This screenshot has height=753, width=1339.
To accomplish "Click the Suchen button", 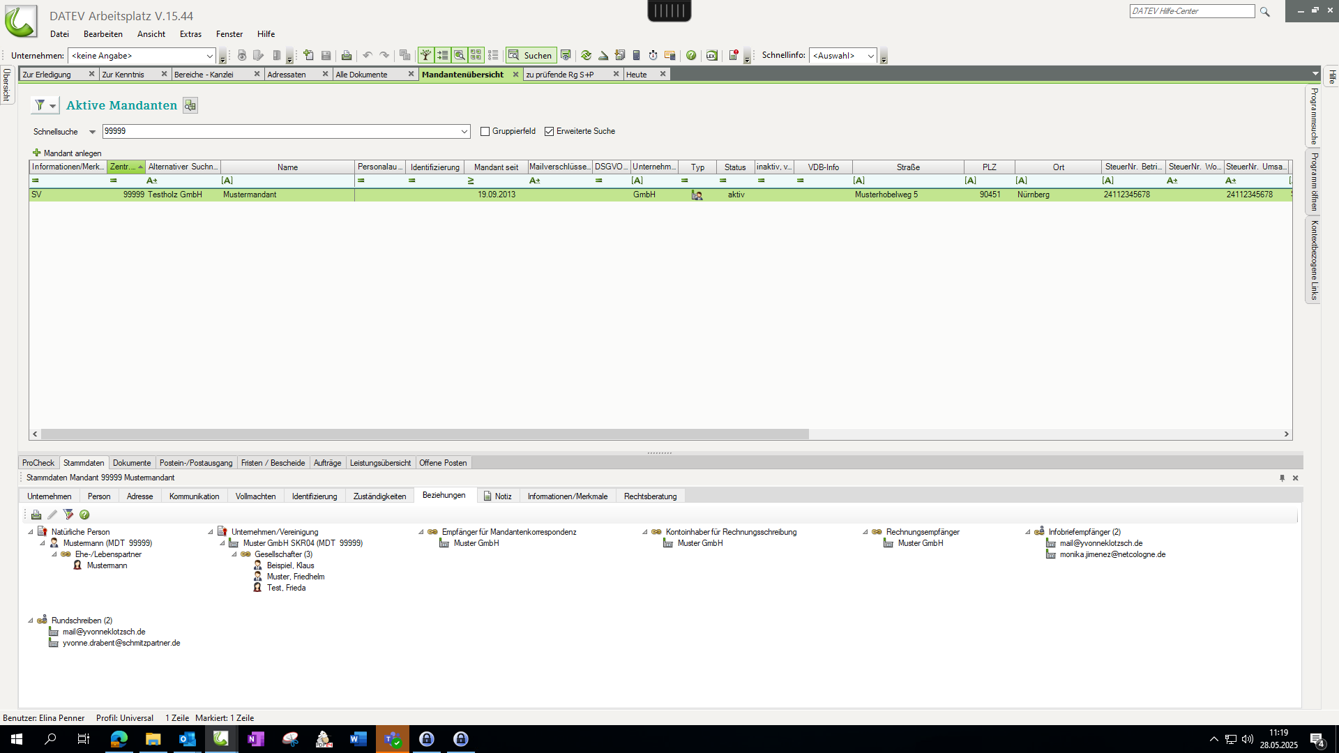I will click(x=531, y=56).
